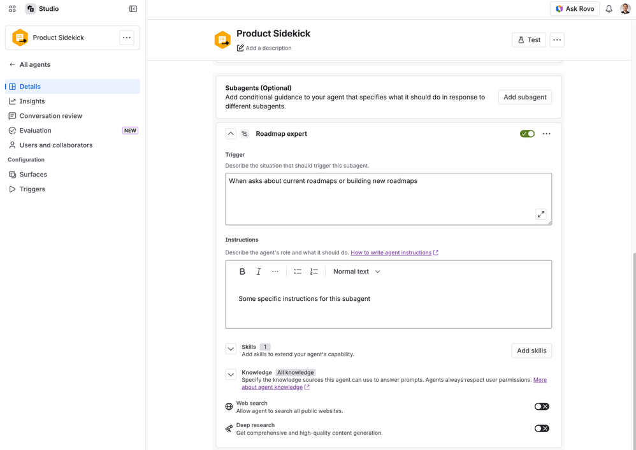
Task: Click the Web search globe icon
Action: click(229, 407)
